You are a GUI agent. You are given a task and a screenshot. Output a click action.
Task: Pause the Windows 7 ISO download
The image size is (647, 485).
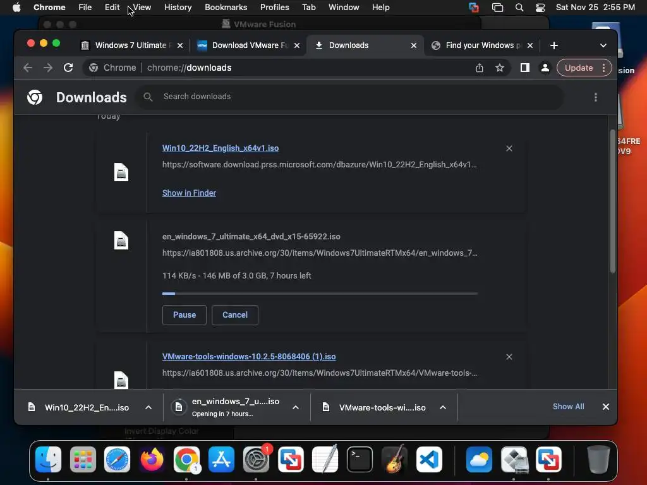pos(184,315)
